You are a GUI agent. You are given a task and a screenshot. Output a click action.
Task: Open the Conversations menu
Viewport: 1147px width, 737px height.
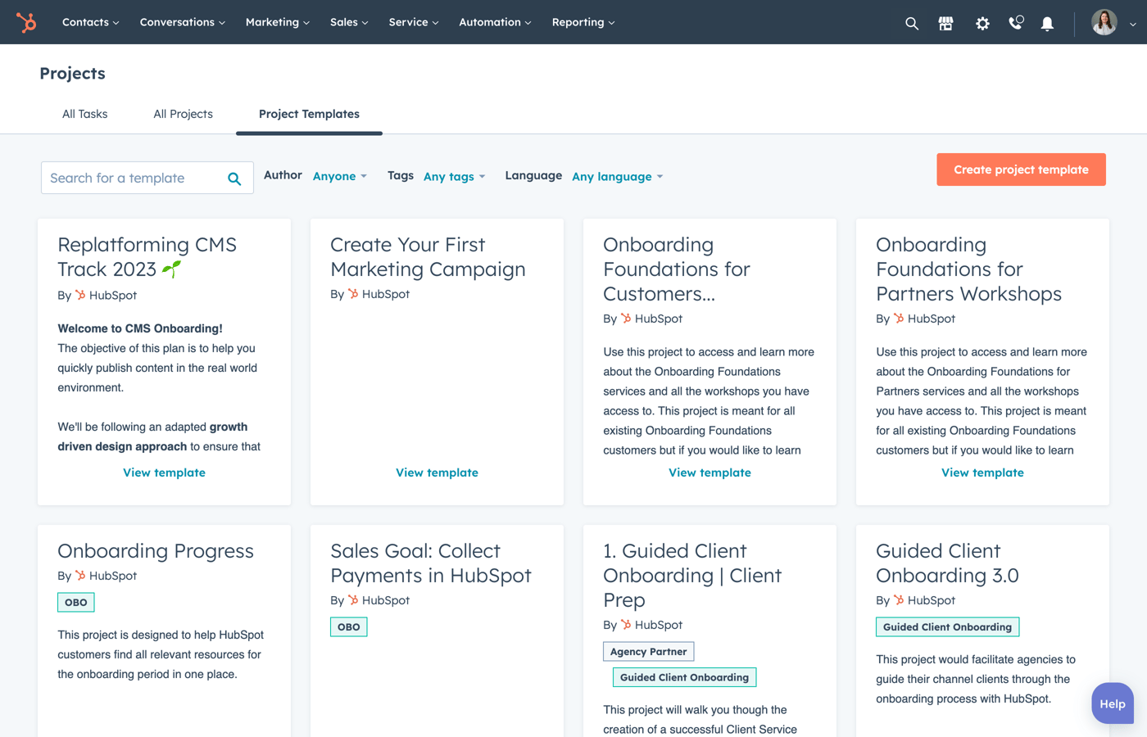pyautogui.click(x=182, y=22)
